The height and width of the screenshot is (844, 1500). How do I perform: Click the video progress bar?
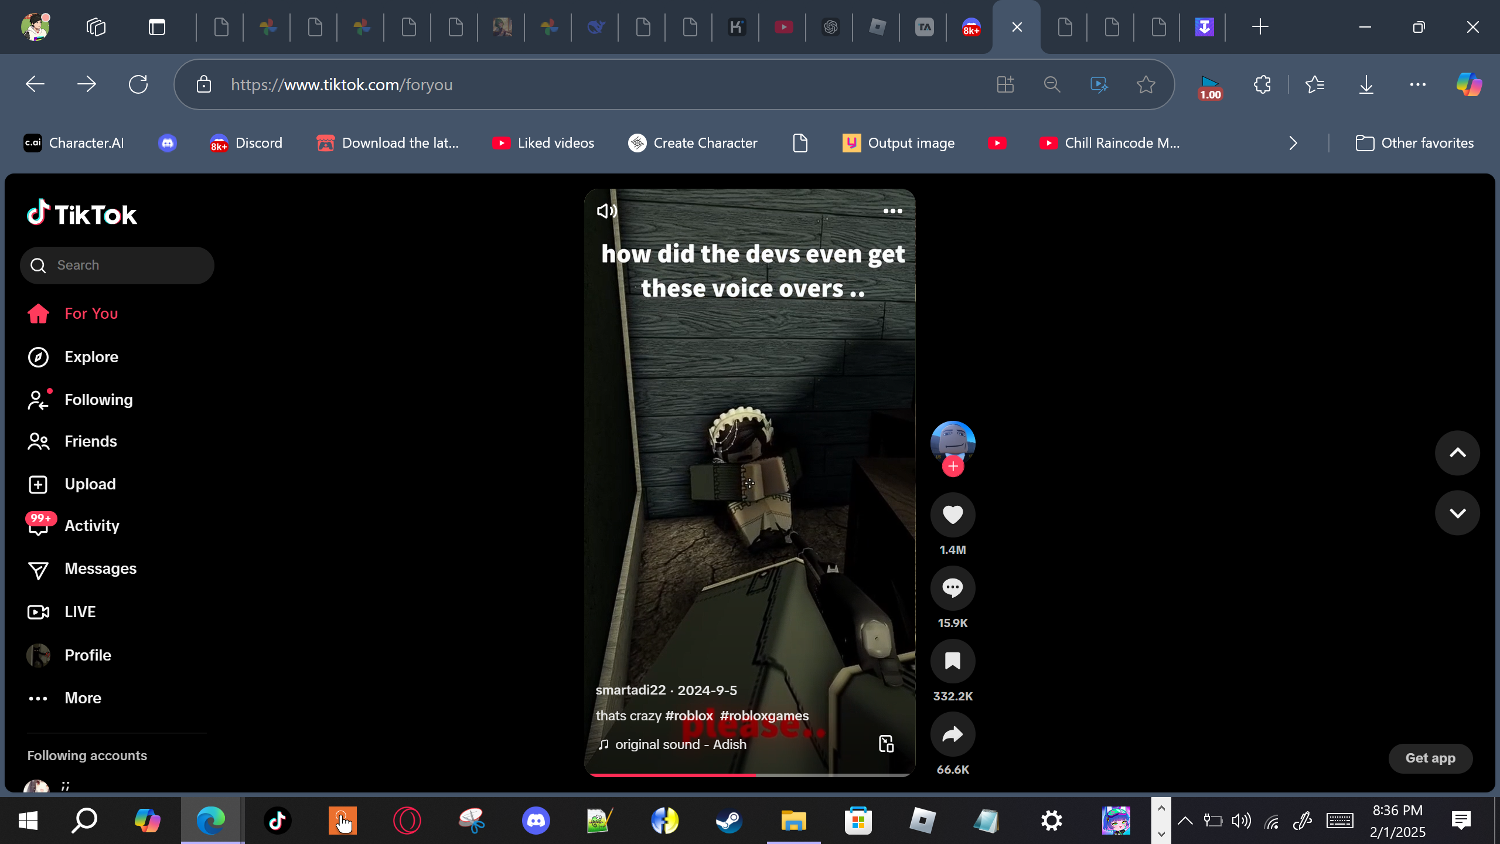point(750,775)
